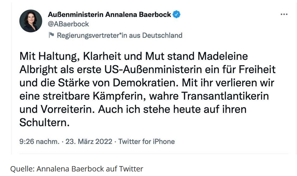Open Annalena Baerbock's profile photo
Viewport: 297px width, 176px height.
[31, 21]
